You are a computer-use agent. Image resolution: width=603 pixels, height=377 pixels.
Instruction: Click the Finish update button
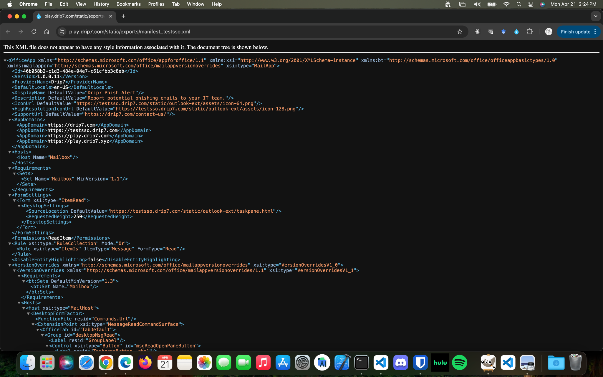pyautogui.click(x=576, y=32)
